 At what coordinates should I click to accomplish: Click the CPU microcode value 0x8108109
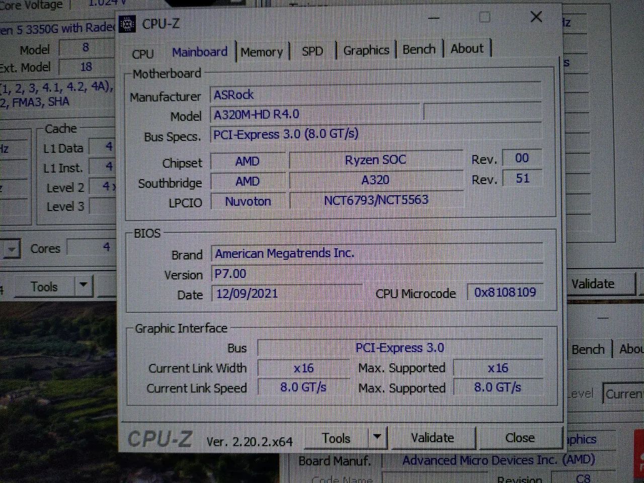coord(505,292)
